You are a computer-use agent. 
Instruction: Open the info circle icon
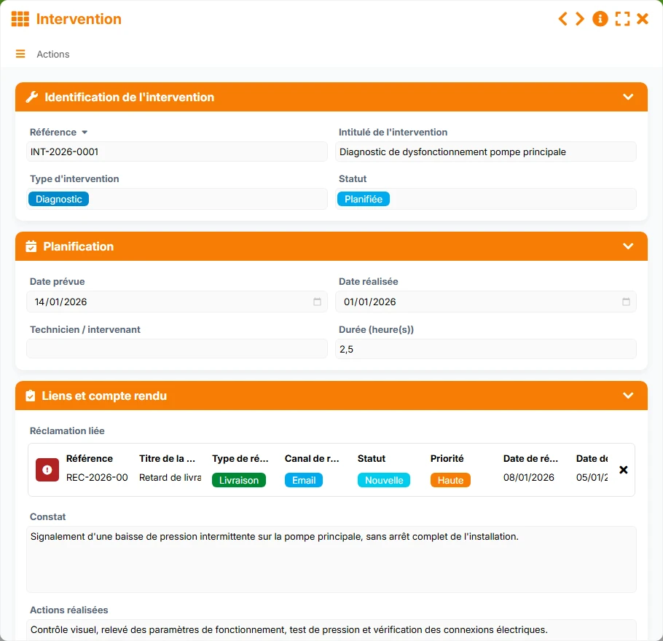point(600,19)
